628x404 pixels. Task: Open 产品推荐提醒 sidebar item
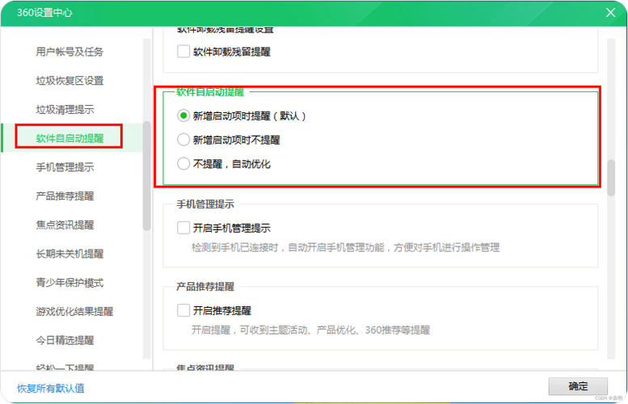(65, 196)
